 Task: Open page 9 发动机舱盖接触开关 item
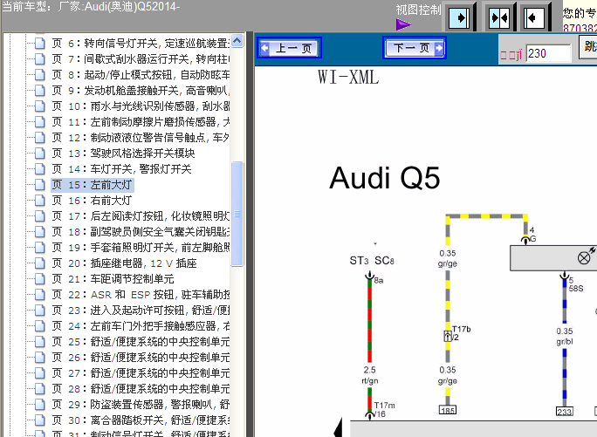tap(141, 91)
